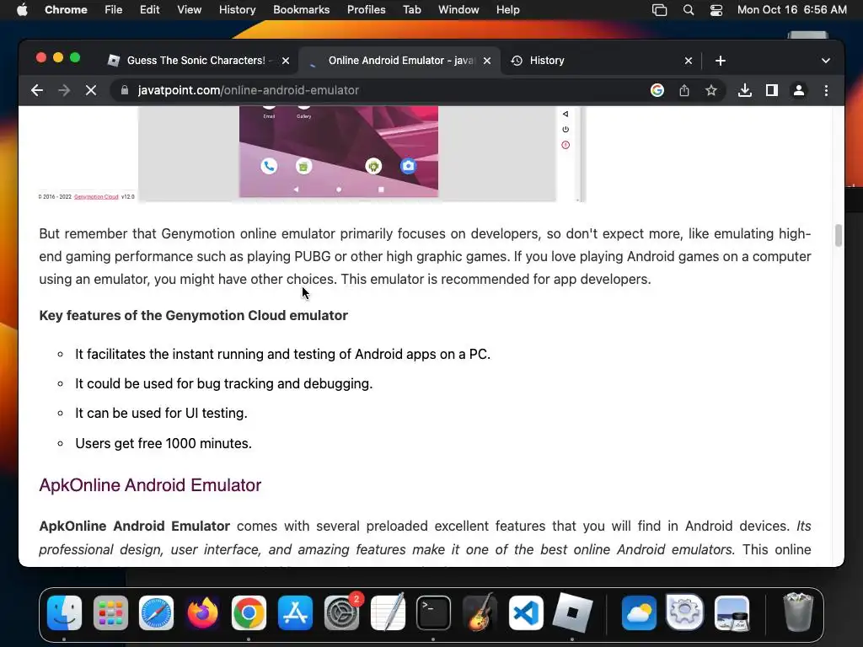The width and height of the screenshot is (863, 647).
Task: Open Profiles menu
Action: (366, 9)
